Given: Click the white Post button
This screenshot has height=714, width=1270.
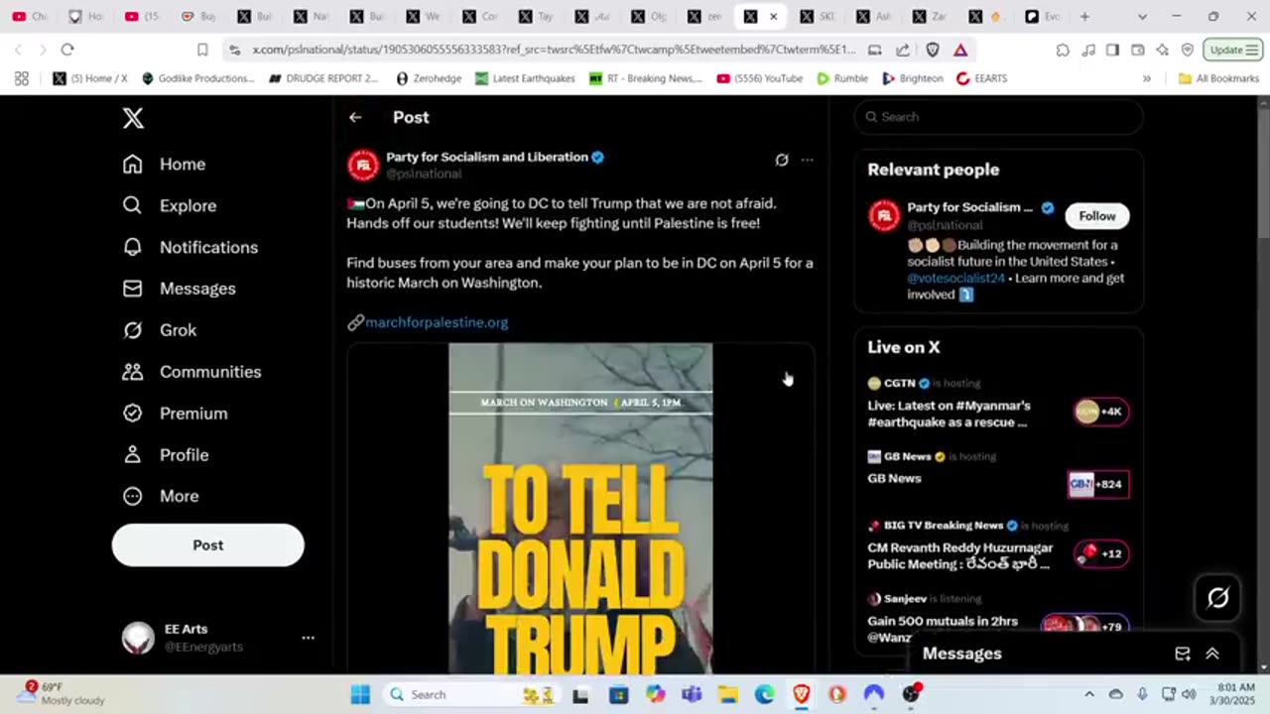Looking at the screenshot, I should [208, 545].
